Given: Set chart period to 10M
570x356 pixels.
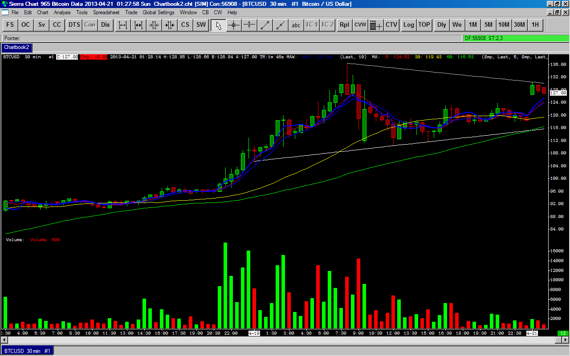Looking at the screenshot, I should pos(504,25).
